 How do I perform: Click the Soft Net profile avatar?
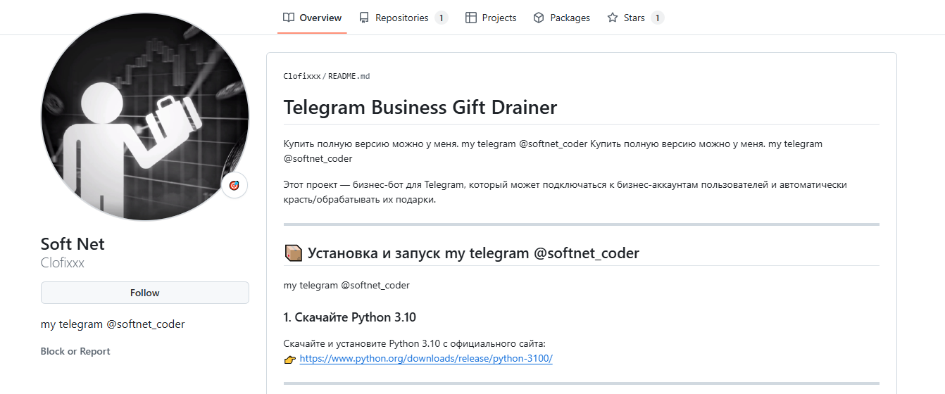coord(144,117)
